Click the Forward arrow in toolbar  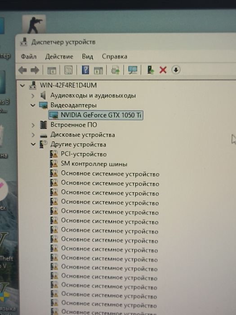tap(35, 70)
